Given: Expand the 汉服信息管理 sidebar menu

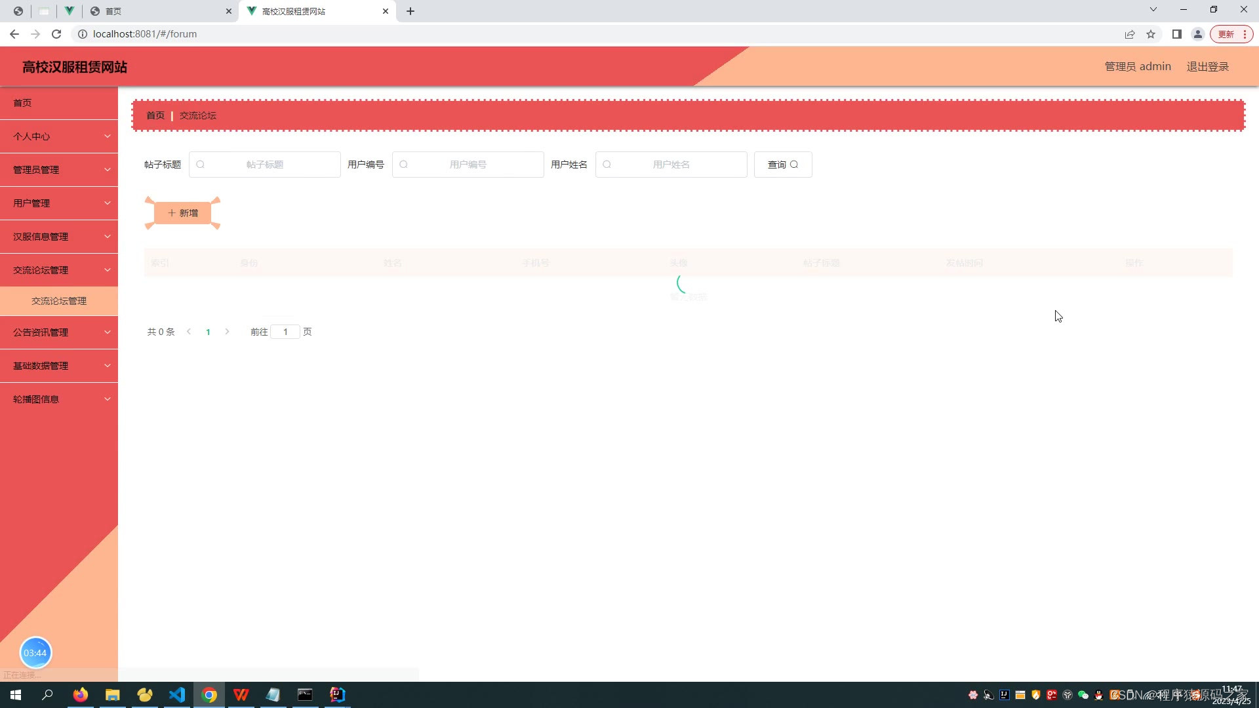Looking at the screenshot, I should (x=59, y=237).
